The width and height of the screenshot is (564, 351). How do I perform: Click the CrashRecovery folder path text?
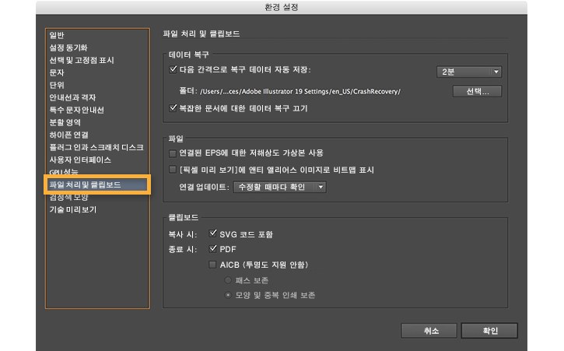click(x=300, y=91)
